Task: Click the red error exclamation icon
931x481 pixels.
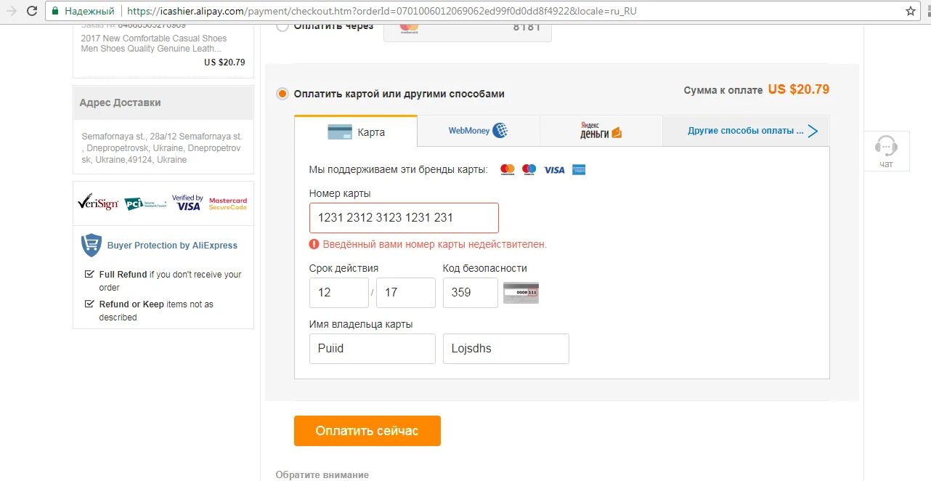Action: coord(314,244)
